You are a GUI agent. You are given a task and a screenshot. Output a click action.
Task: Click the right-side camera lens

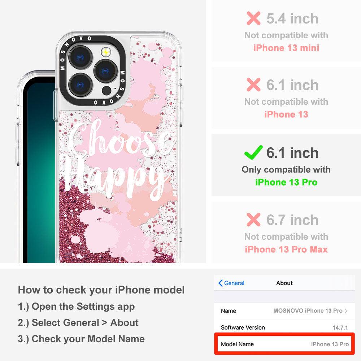[106, 71]
